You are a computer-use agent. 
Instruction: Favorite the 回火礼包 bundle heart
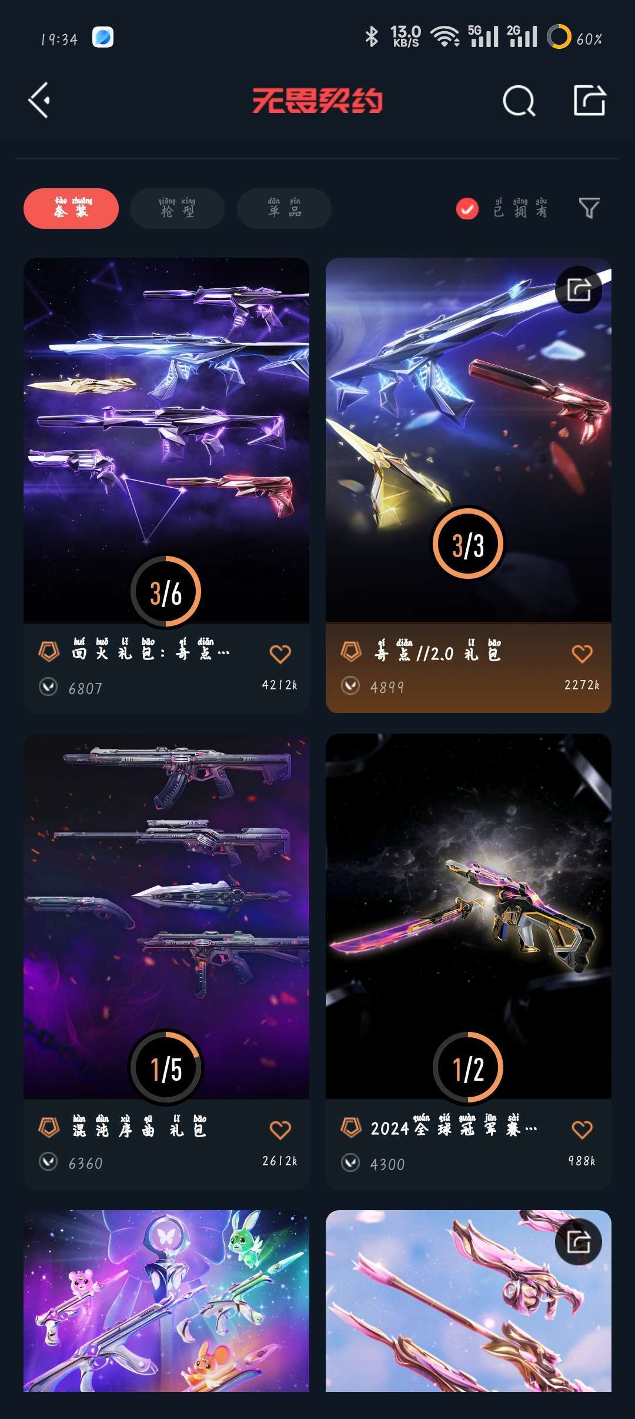click(280, 654)
